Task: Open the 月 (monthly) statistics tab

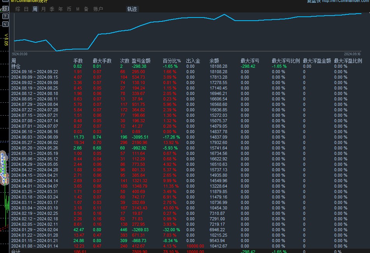Action: pyautogui.click(x=44, y=9)
